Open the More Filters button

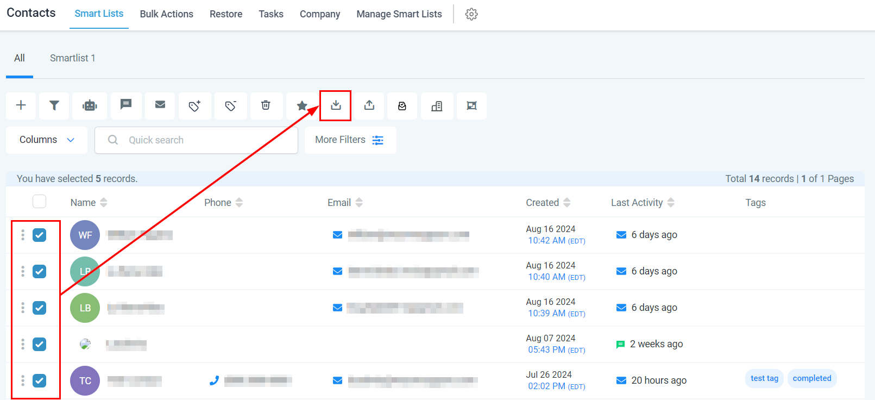coord(350,140)
